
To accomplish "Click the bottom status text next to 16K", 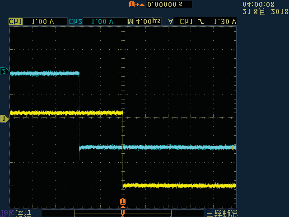I will (x=23, y=212).
